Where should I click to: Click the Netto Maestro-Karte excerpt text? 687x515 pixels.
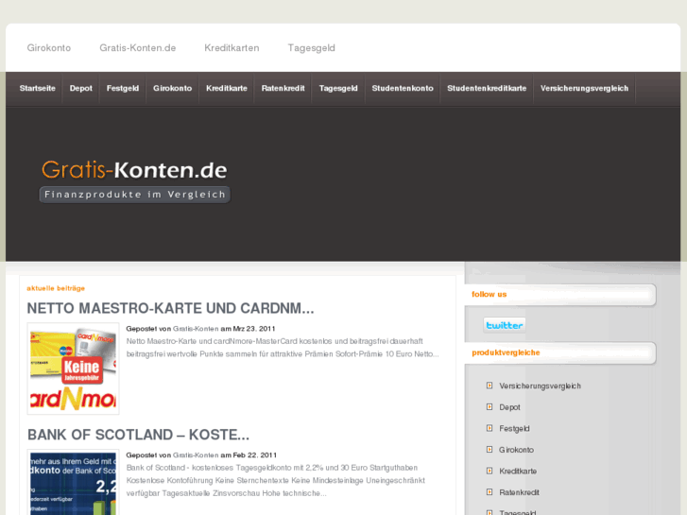pos(283,348)
